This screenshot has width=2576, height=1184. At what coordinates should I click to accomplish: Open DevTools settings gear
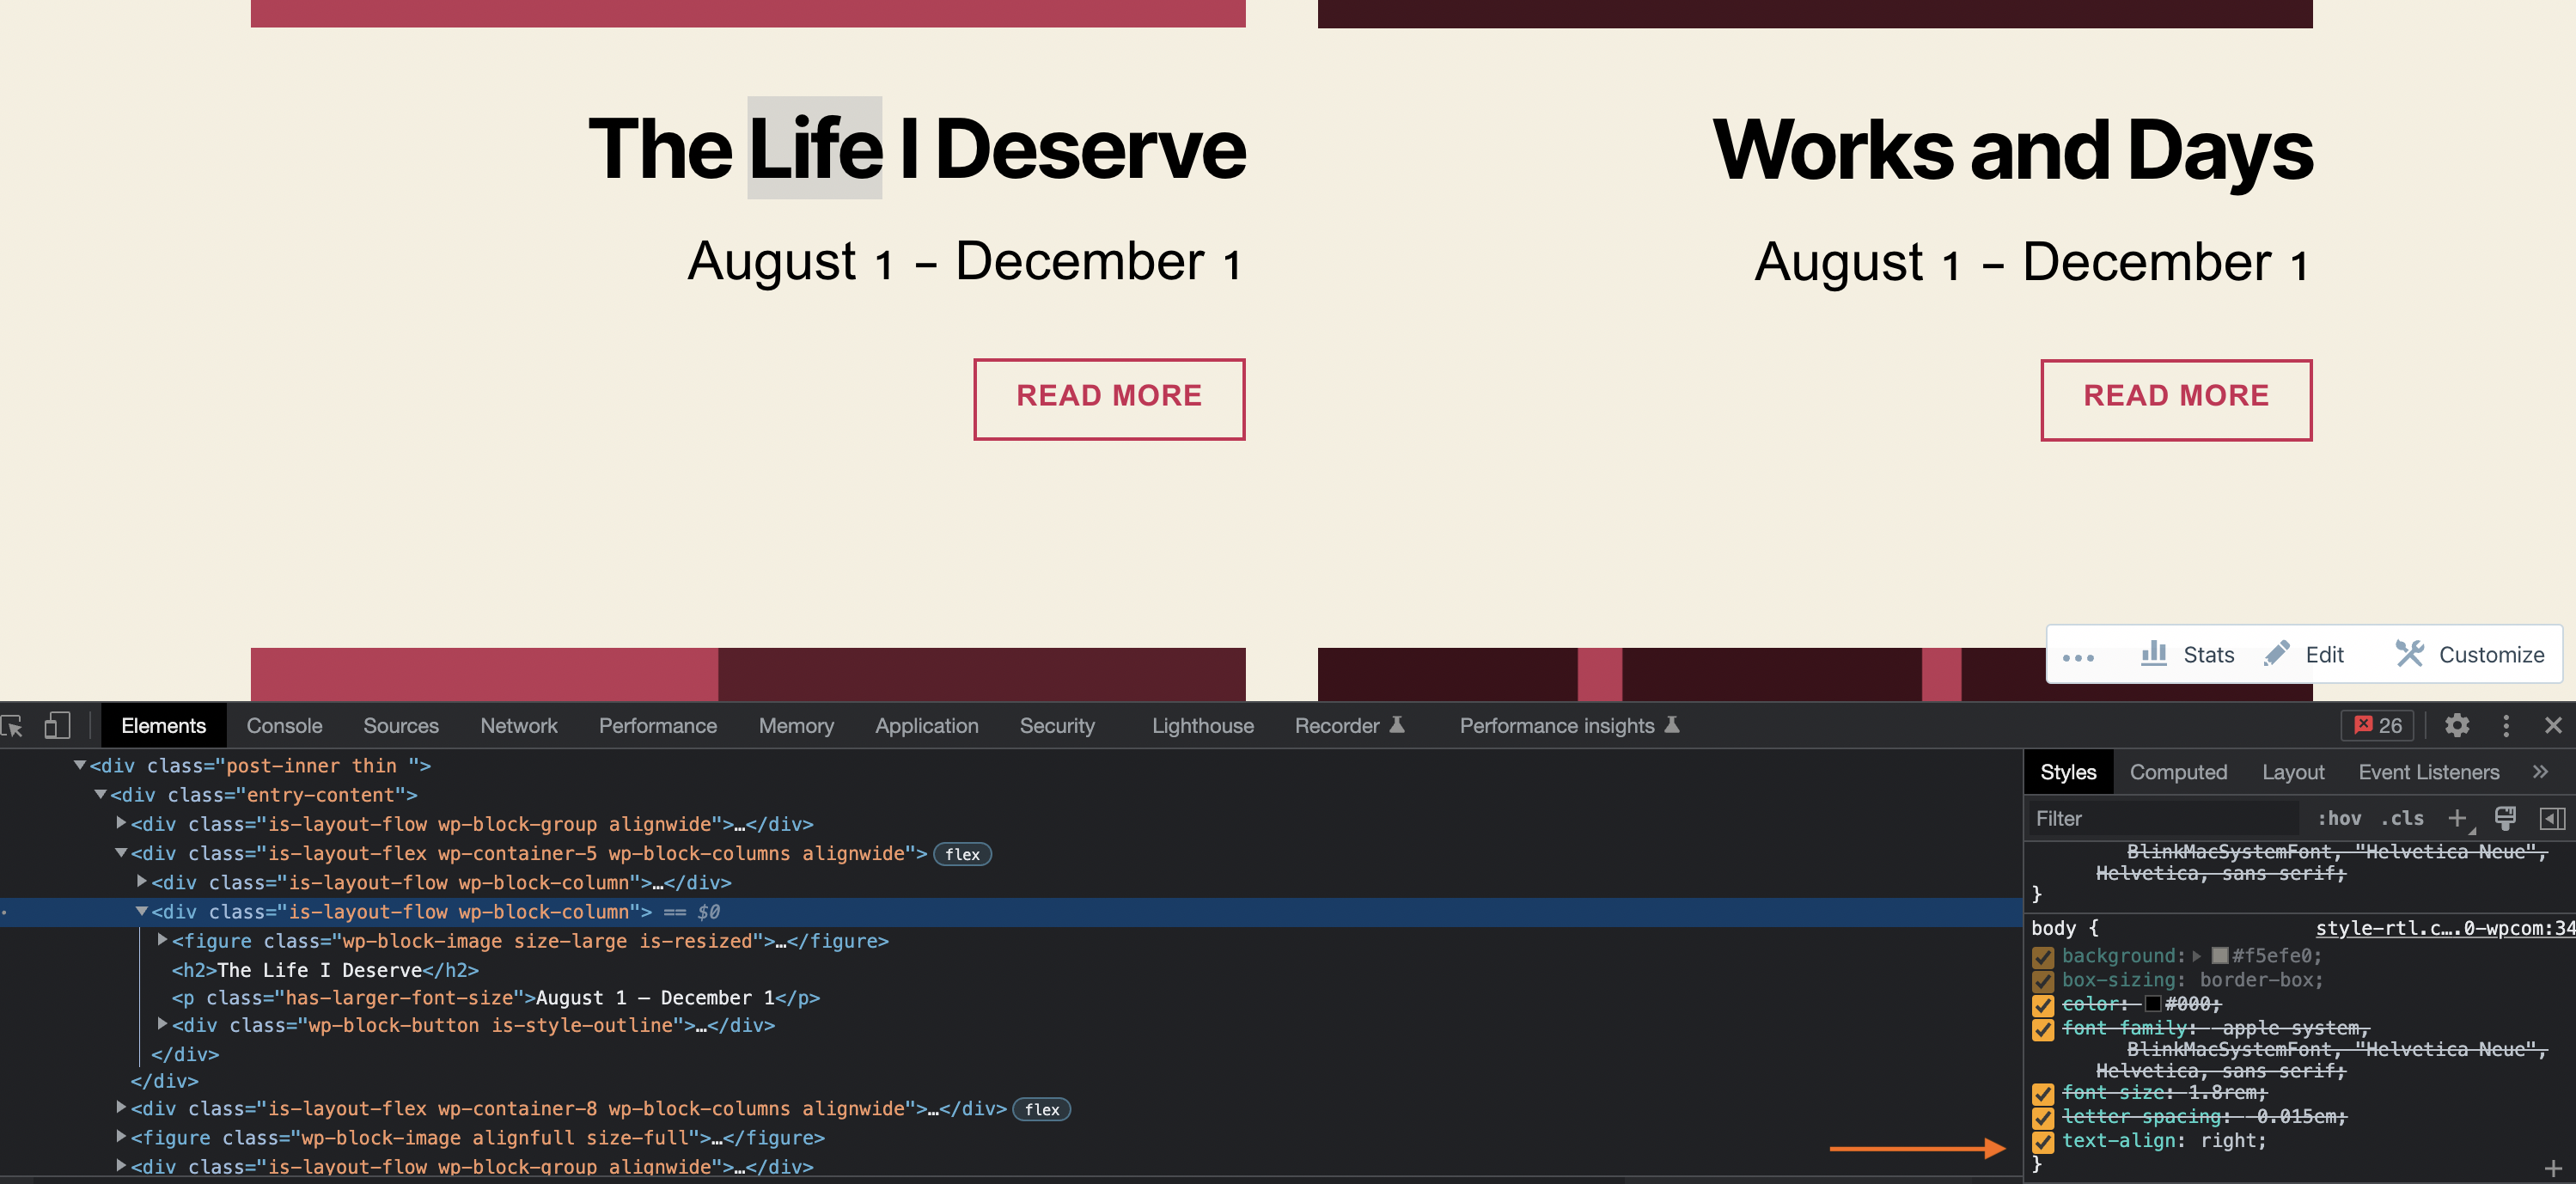point(2457,726)
